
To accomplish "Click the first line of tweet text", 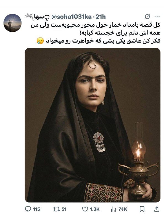I will 96,25.
